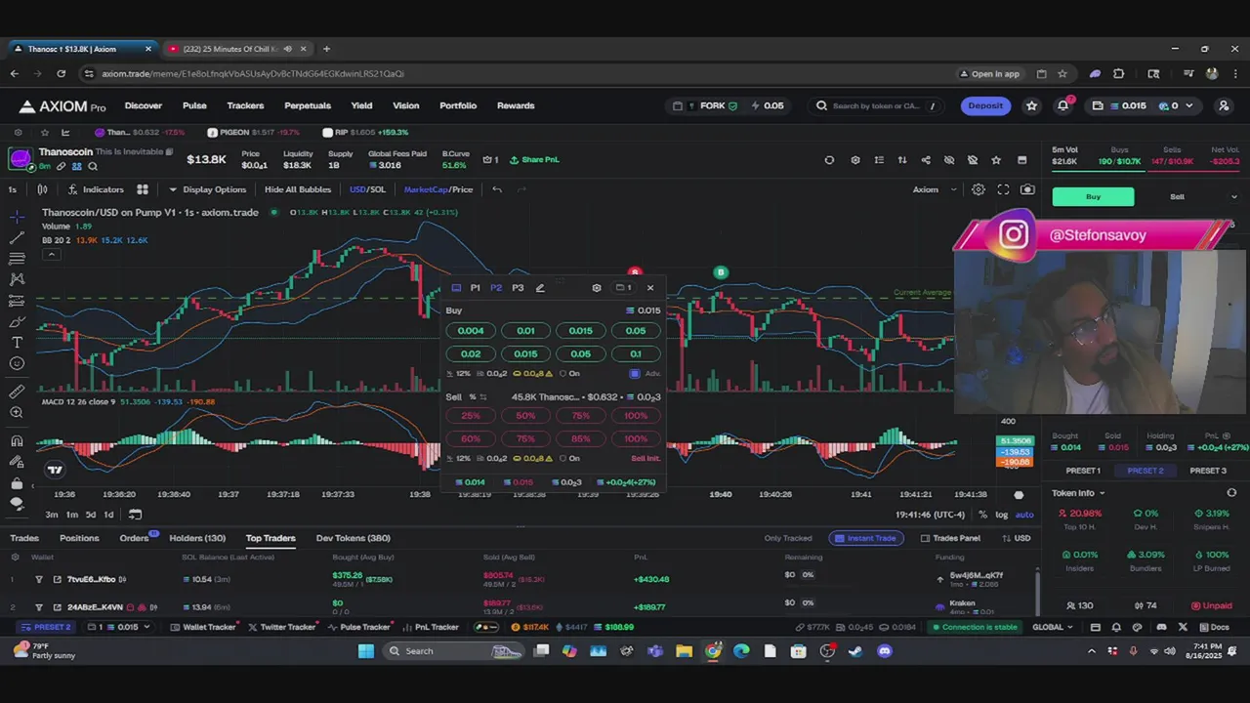Select the ruler measure tool

click(x=17, y=392)
